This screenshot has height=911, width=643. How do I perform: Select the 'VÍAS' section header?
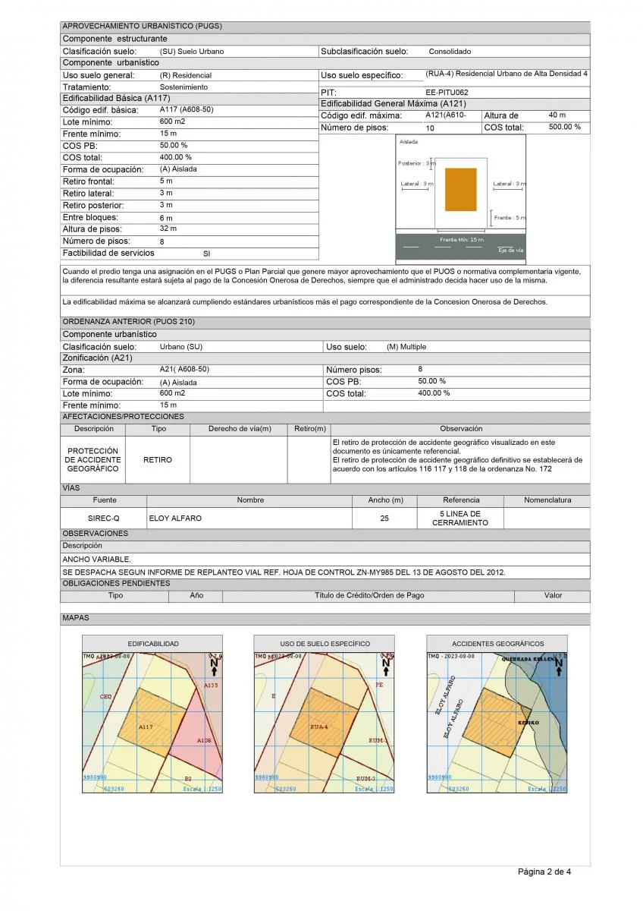[x=325, y=488]
